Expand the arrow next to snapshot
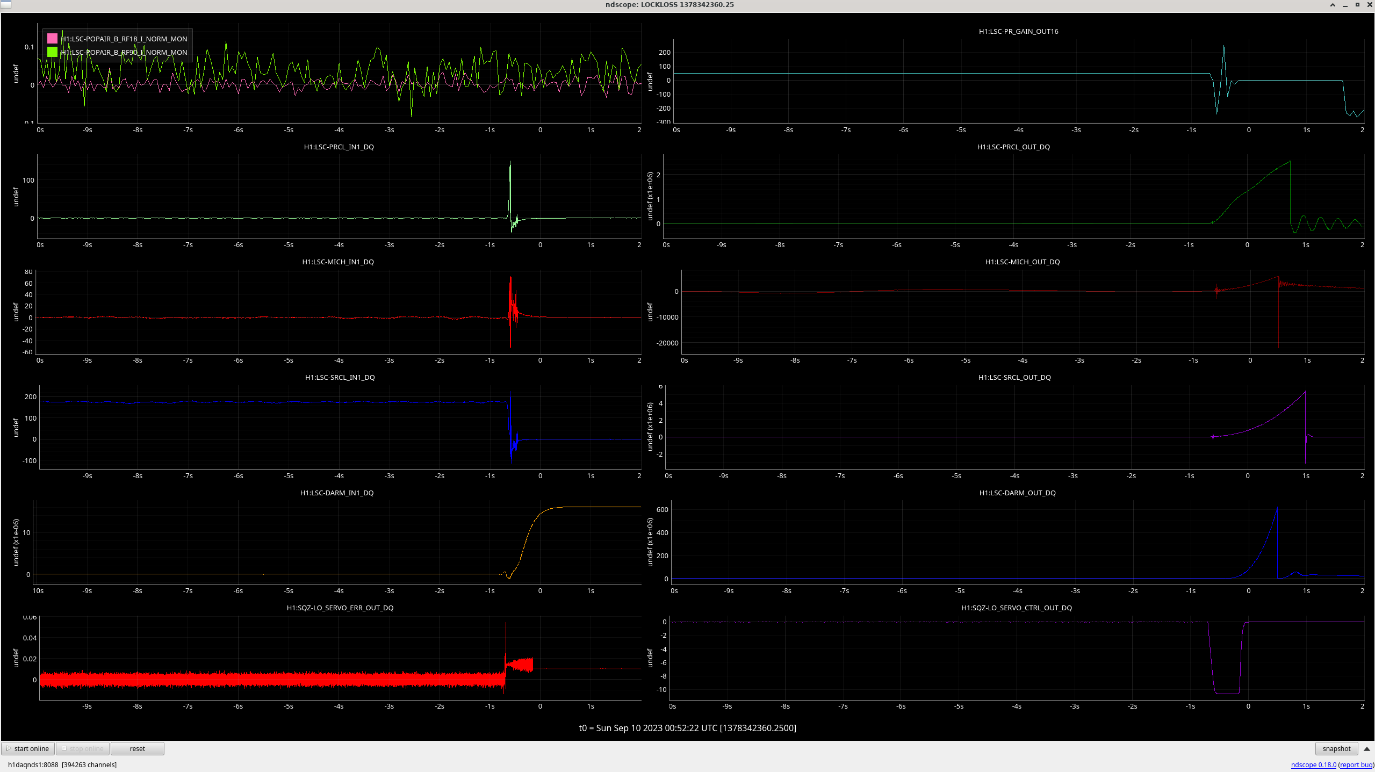The image size is (1375, 772). point(1366,748)
